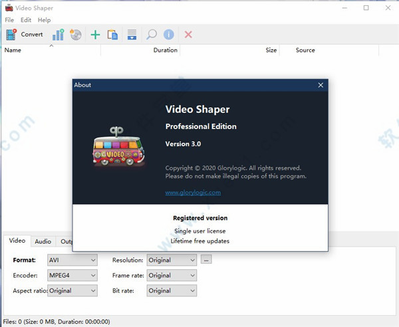
Task: Click the red X remove icon
Action: [188, 35]
